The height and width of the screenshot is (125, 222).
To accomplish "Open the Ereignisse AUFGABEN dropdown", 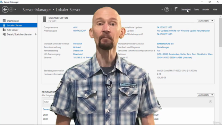I will (x=205, y=95).
